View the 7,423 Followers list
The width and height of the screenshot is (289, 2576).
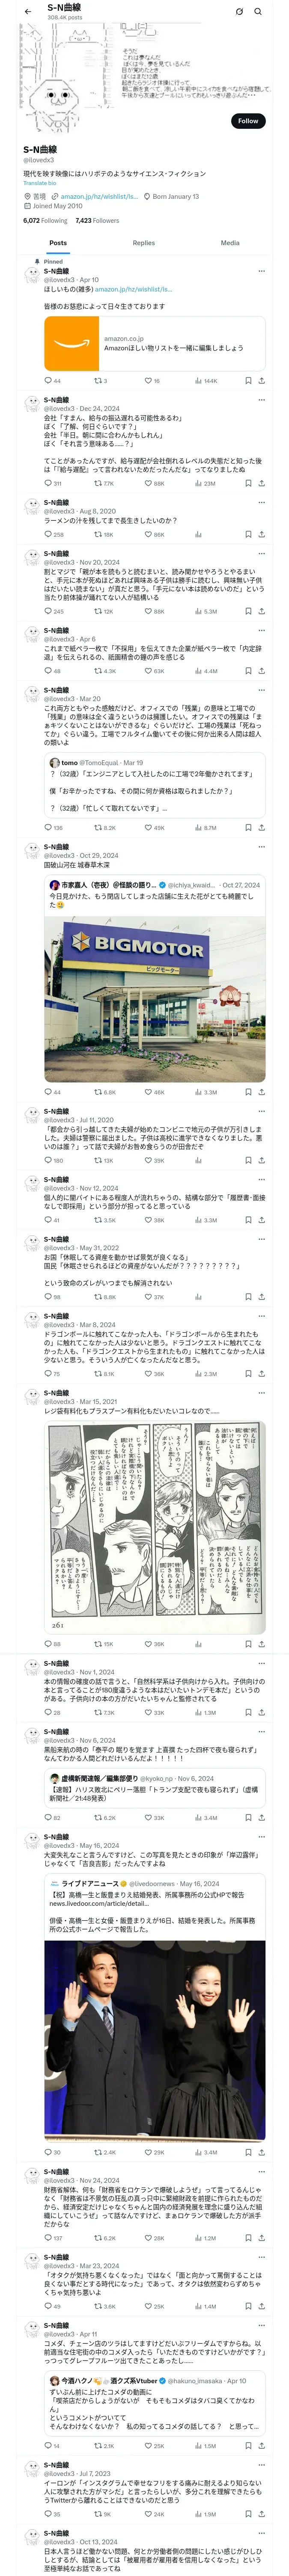98,220
